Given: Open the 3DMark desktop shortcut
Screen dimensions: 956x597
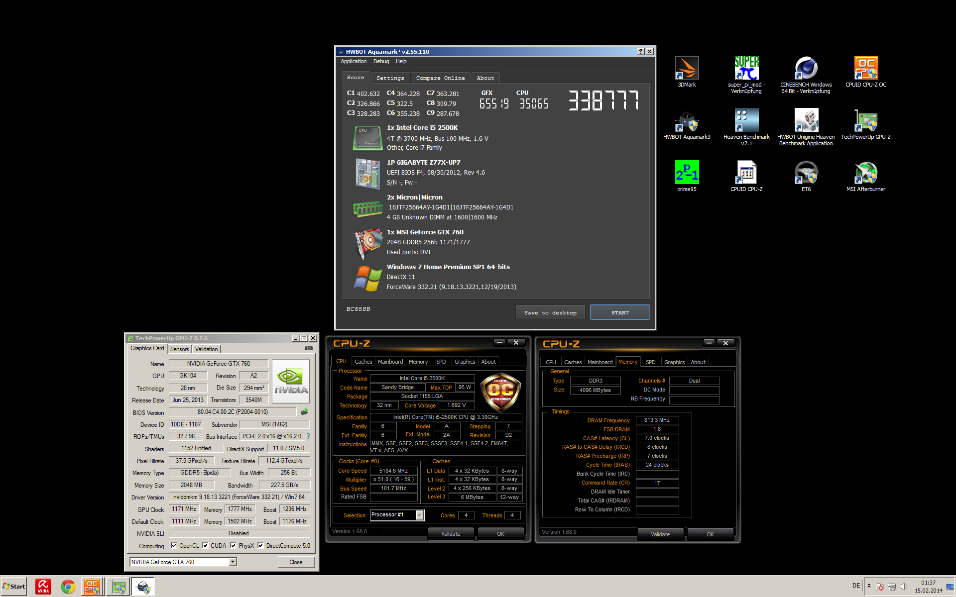Looking at the screenshot, I should tap(687, 72).
